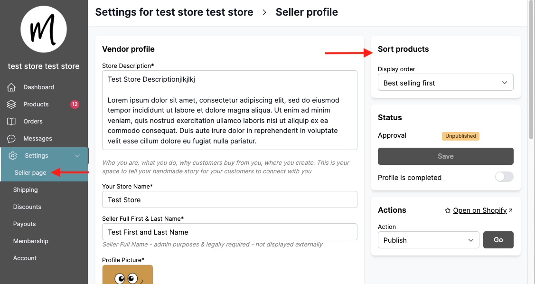Click the Dashboard home icon

click(x=11, y=87)
